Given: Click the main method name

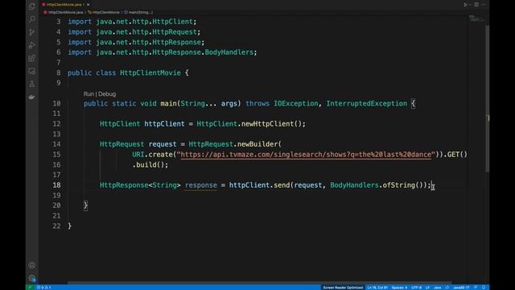Looking at the screenshot, I should click(168, 104).
